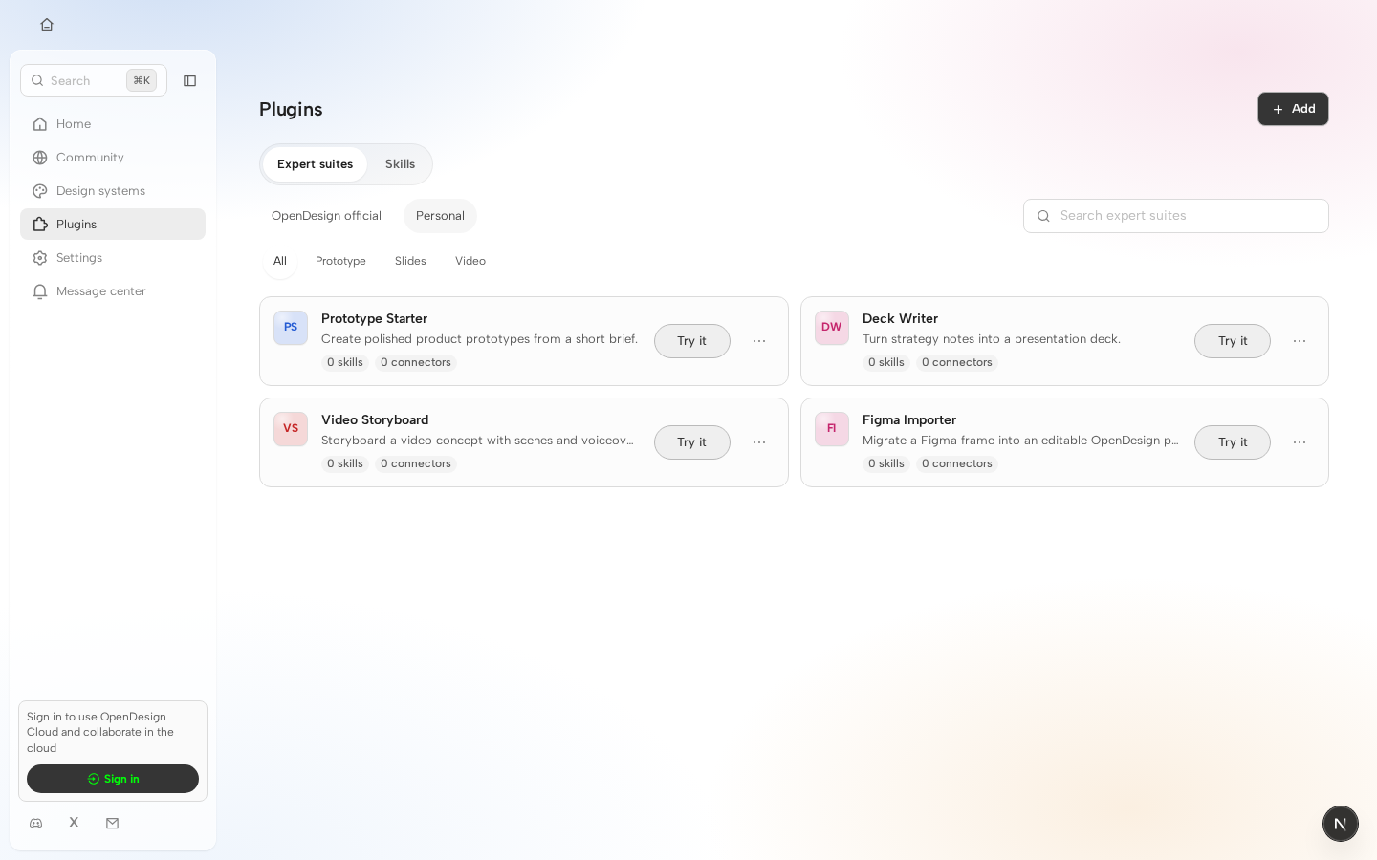The height and width of the screenshot is (860, 1377).
Task: Click the email envelope icon
Action: pos(113,823)
